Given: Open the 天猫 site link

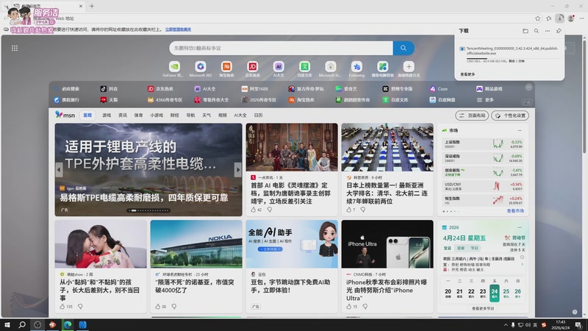Looking at the screenshot, I should tap(109, 100).
